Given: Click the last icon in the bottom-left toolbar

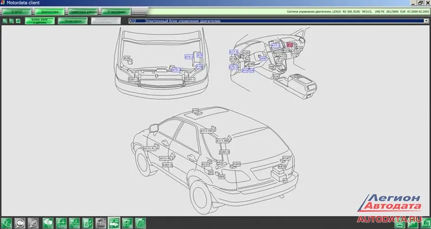Looking at the screenshot, I should [x=140, y=223].
